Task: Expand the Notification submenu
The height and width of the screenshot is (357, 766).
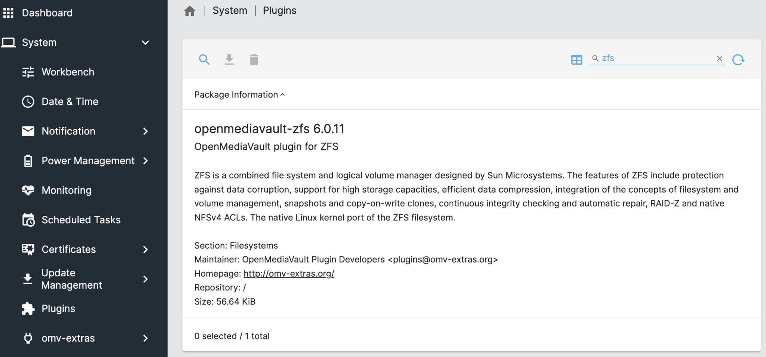Action: pyautogui.click(x=145, y=131)
